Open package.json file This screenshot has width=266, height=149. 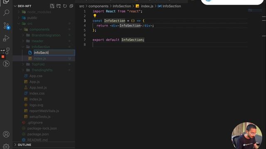pos(38,134)
